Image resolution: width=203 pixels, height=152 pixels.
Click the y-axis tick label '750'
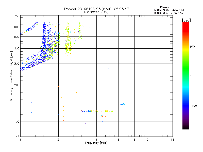pyautogui.click(x=17, y=16)
